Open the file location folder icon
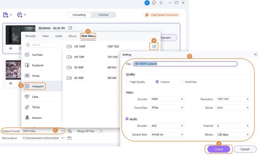Image resolution: width=259 pixels, height=155 pixels. [69, 138]
